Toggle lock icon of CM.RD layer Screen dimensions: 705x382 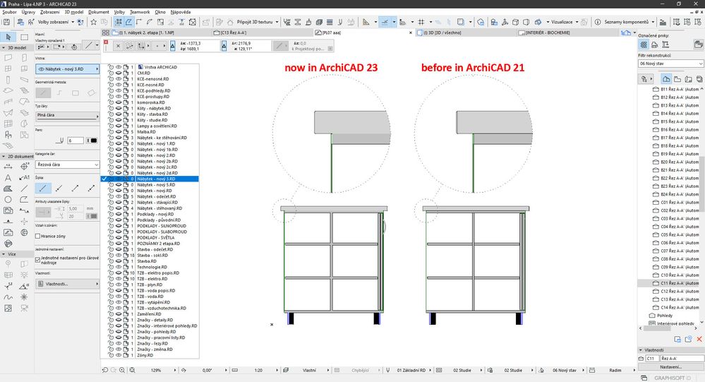111,73
